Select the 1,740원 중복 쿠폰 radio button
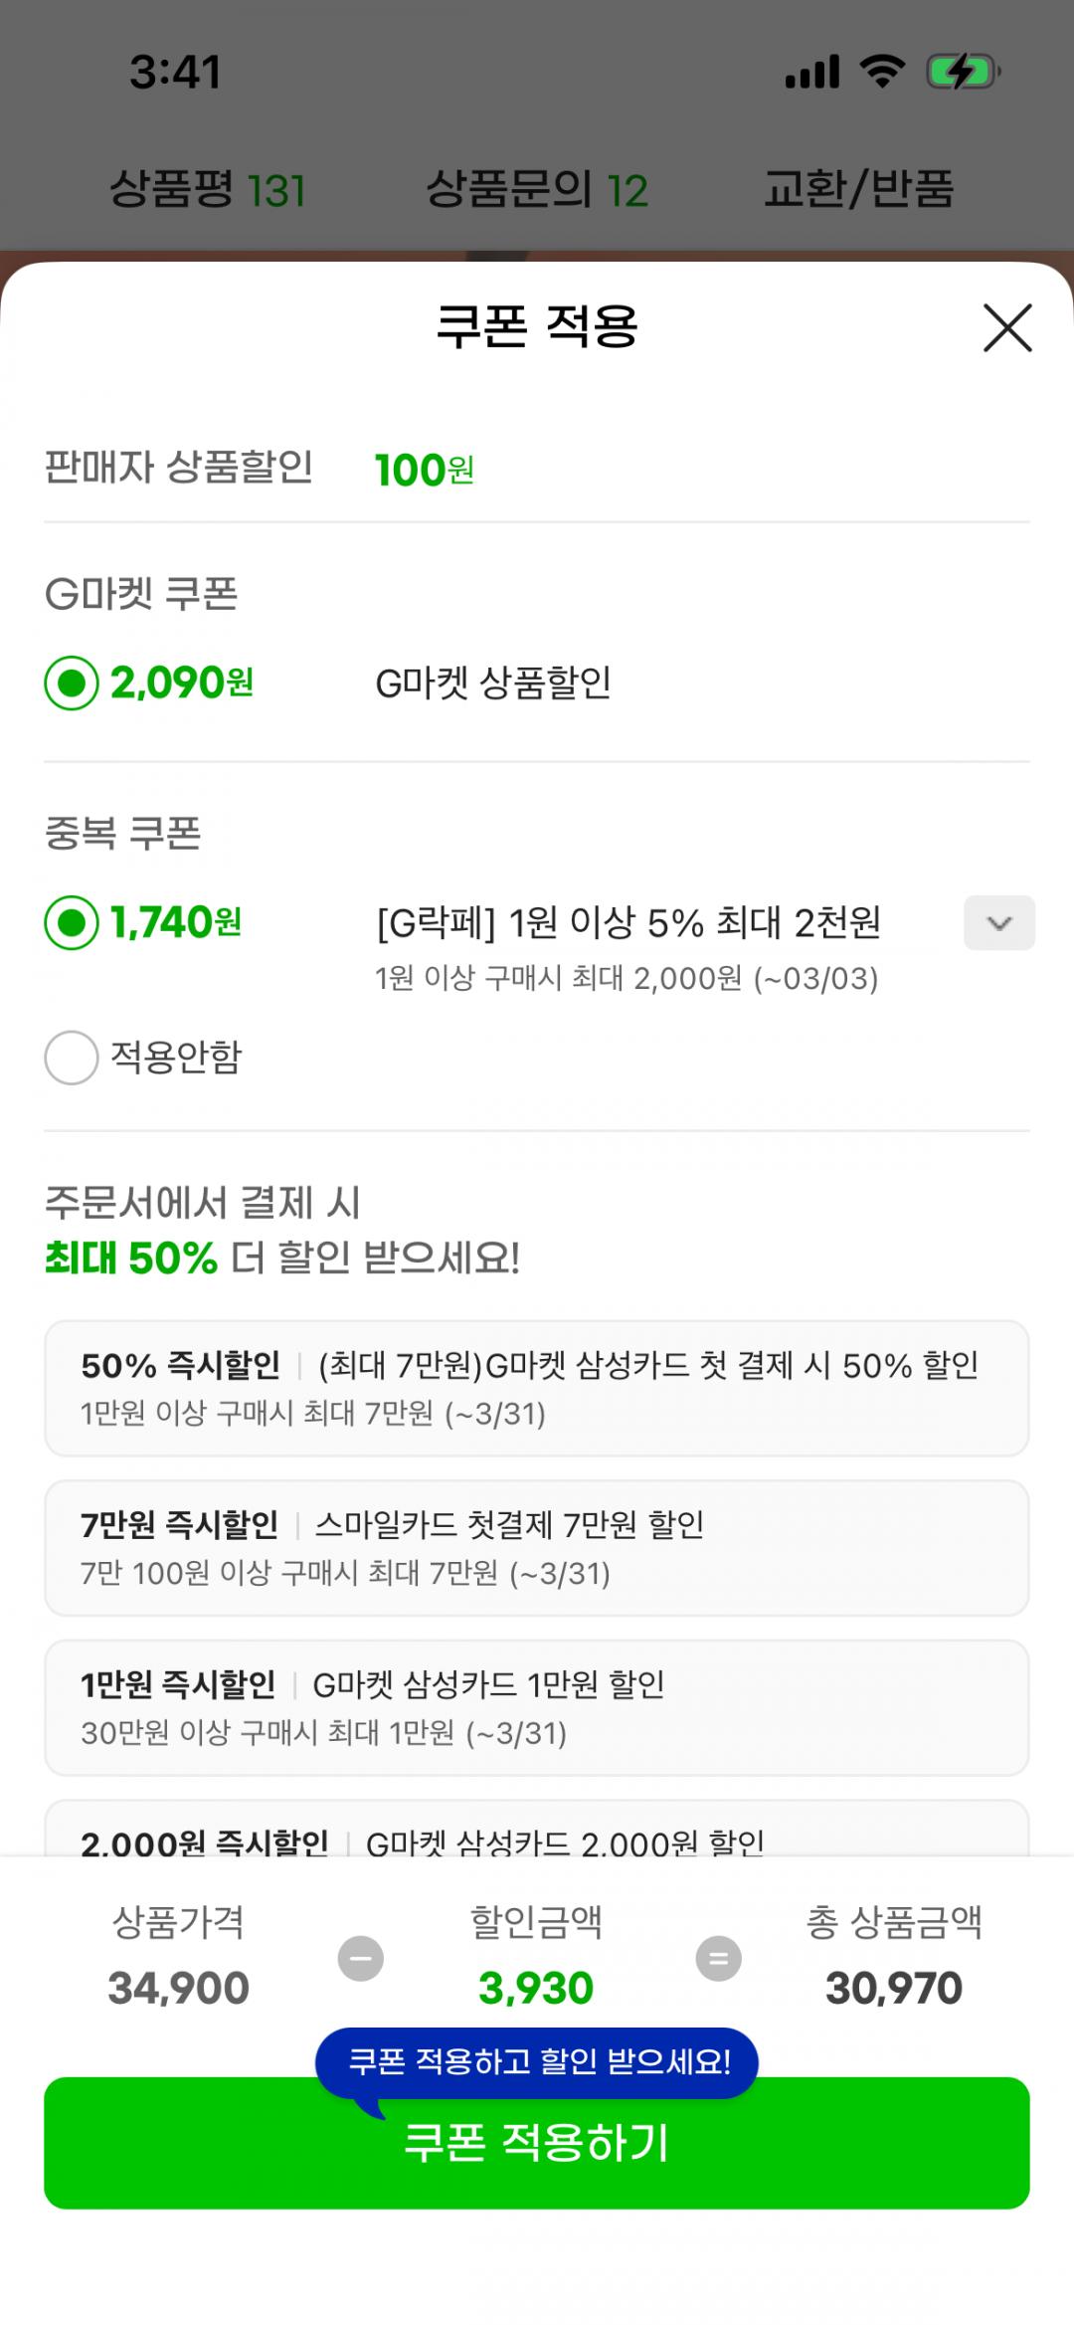 [x=72, y=923]
